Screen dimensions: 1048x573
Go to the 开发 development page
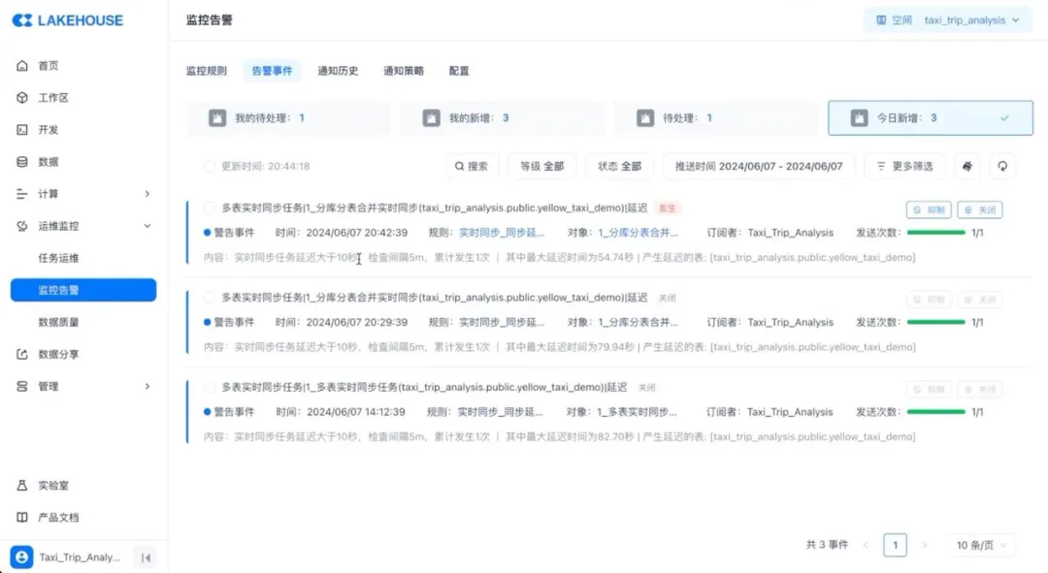48,130
